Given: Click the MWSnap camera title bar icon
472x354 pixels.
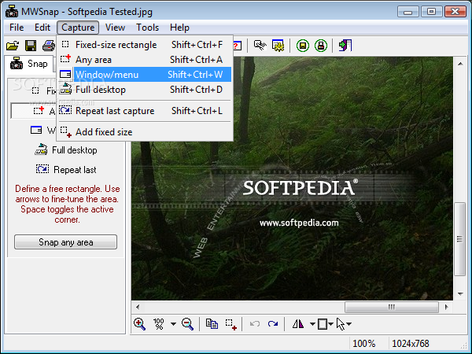Looking at the screenshot, I should coord(12,12).
